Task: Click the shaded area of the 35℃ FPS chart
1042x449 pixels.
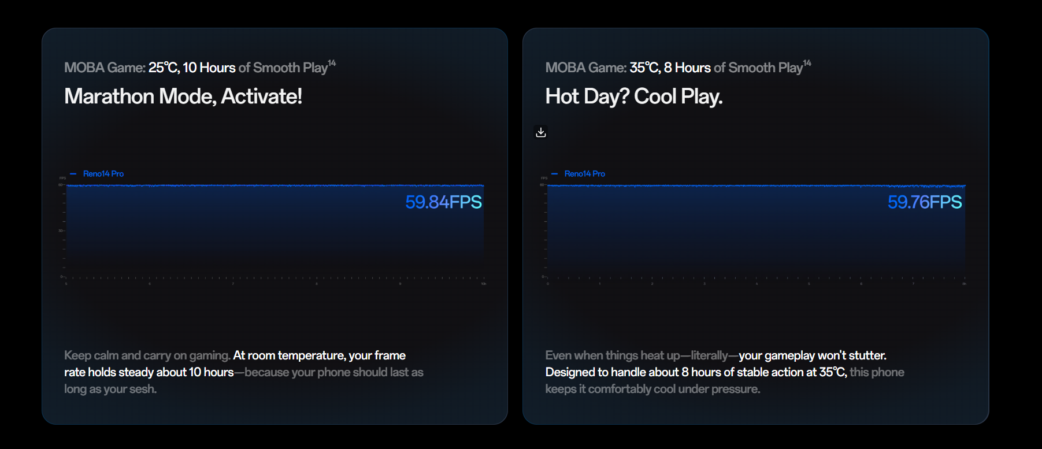Action: 722,231
